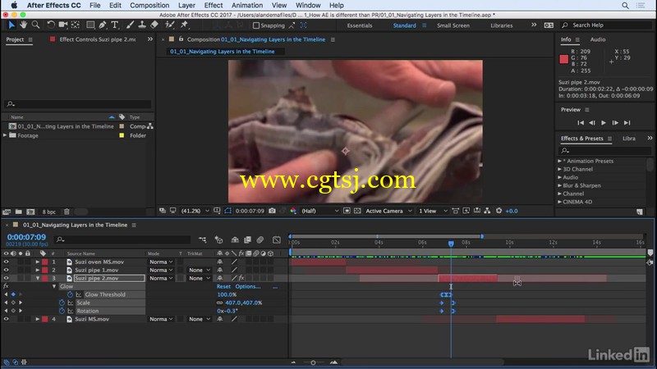Hide the Suzi MS.mov layer

6,319
